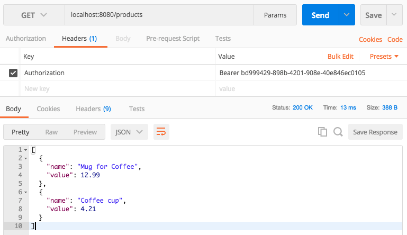The width and height of the screenshot is (407, 235).
Task: Open the GET method dropdown
Action: coord(34,15)
